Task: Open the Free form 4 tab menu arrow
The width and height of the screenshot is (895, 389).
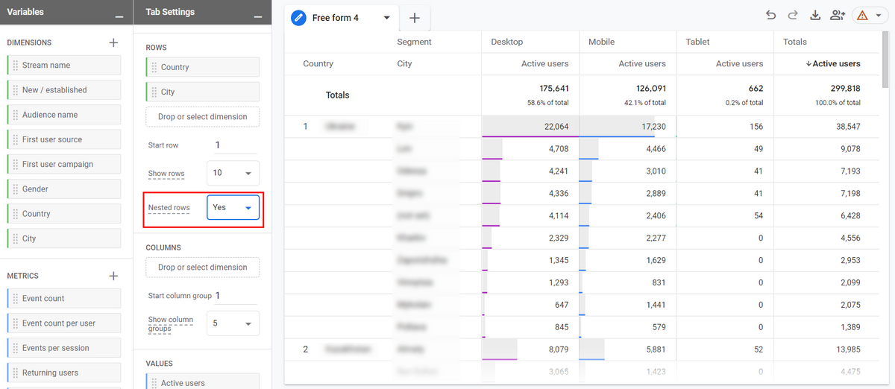Action: (x=386, y=17)
